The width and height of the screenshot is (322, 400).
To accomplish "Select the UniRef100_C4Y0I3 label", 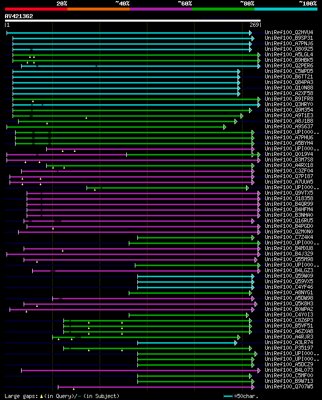I will 289,315.
